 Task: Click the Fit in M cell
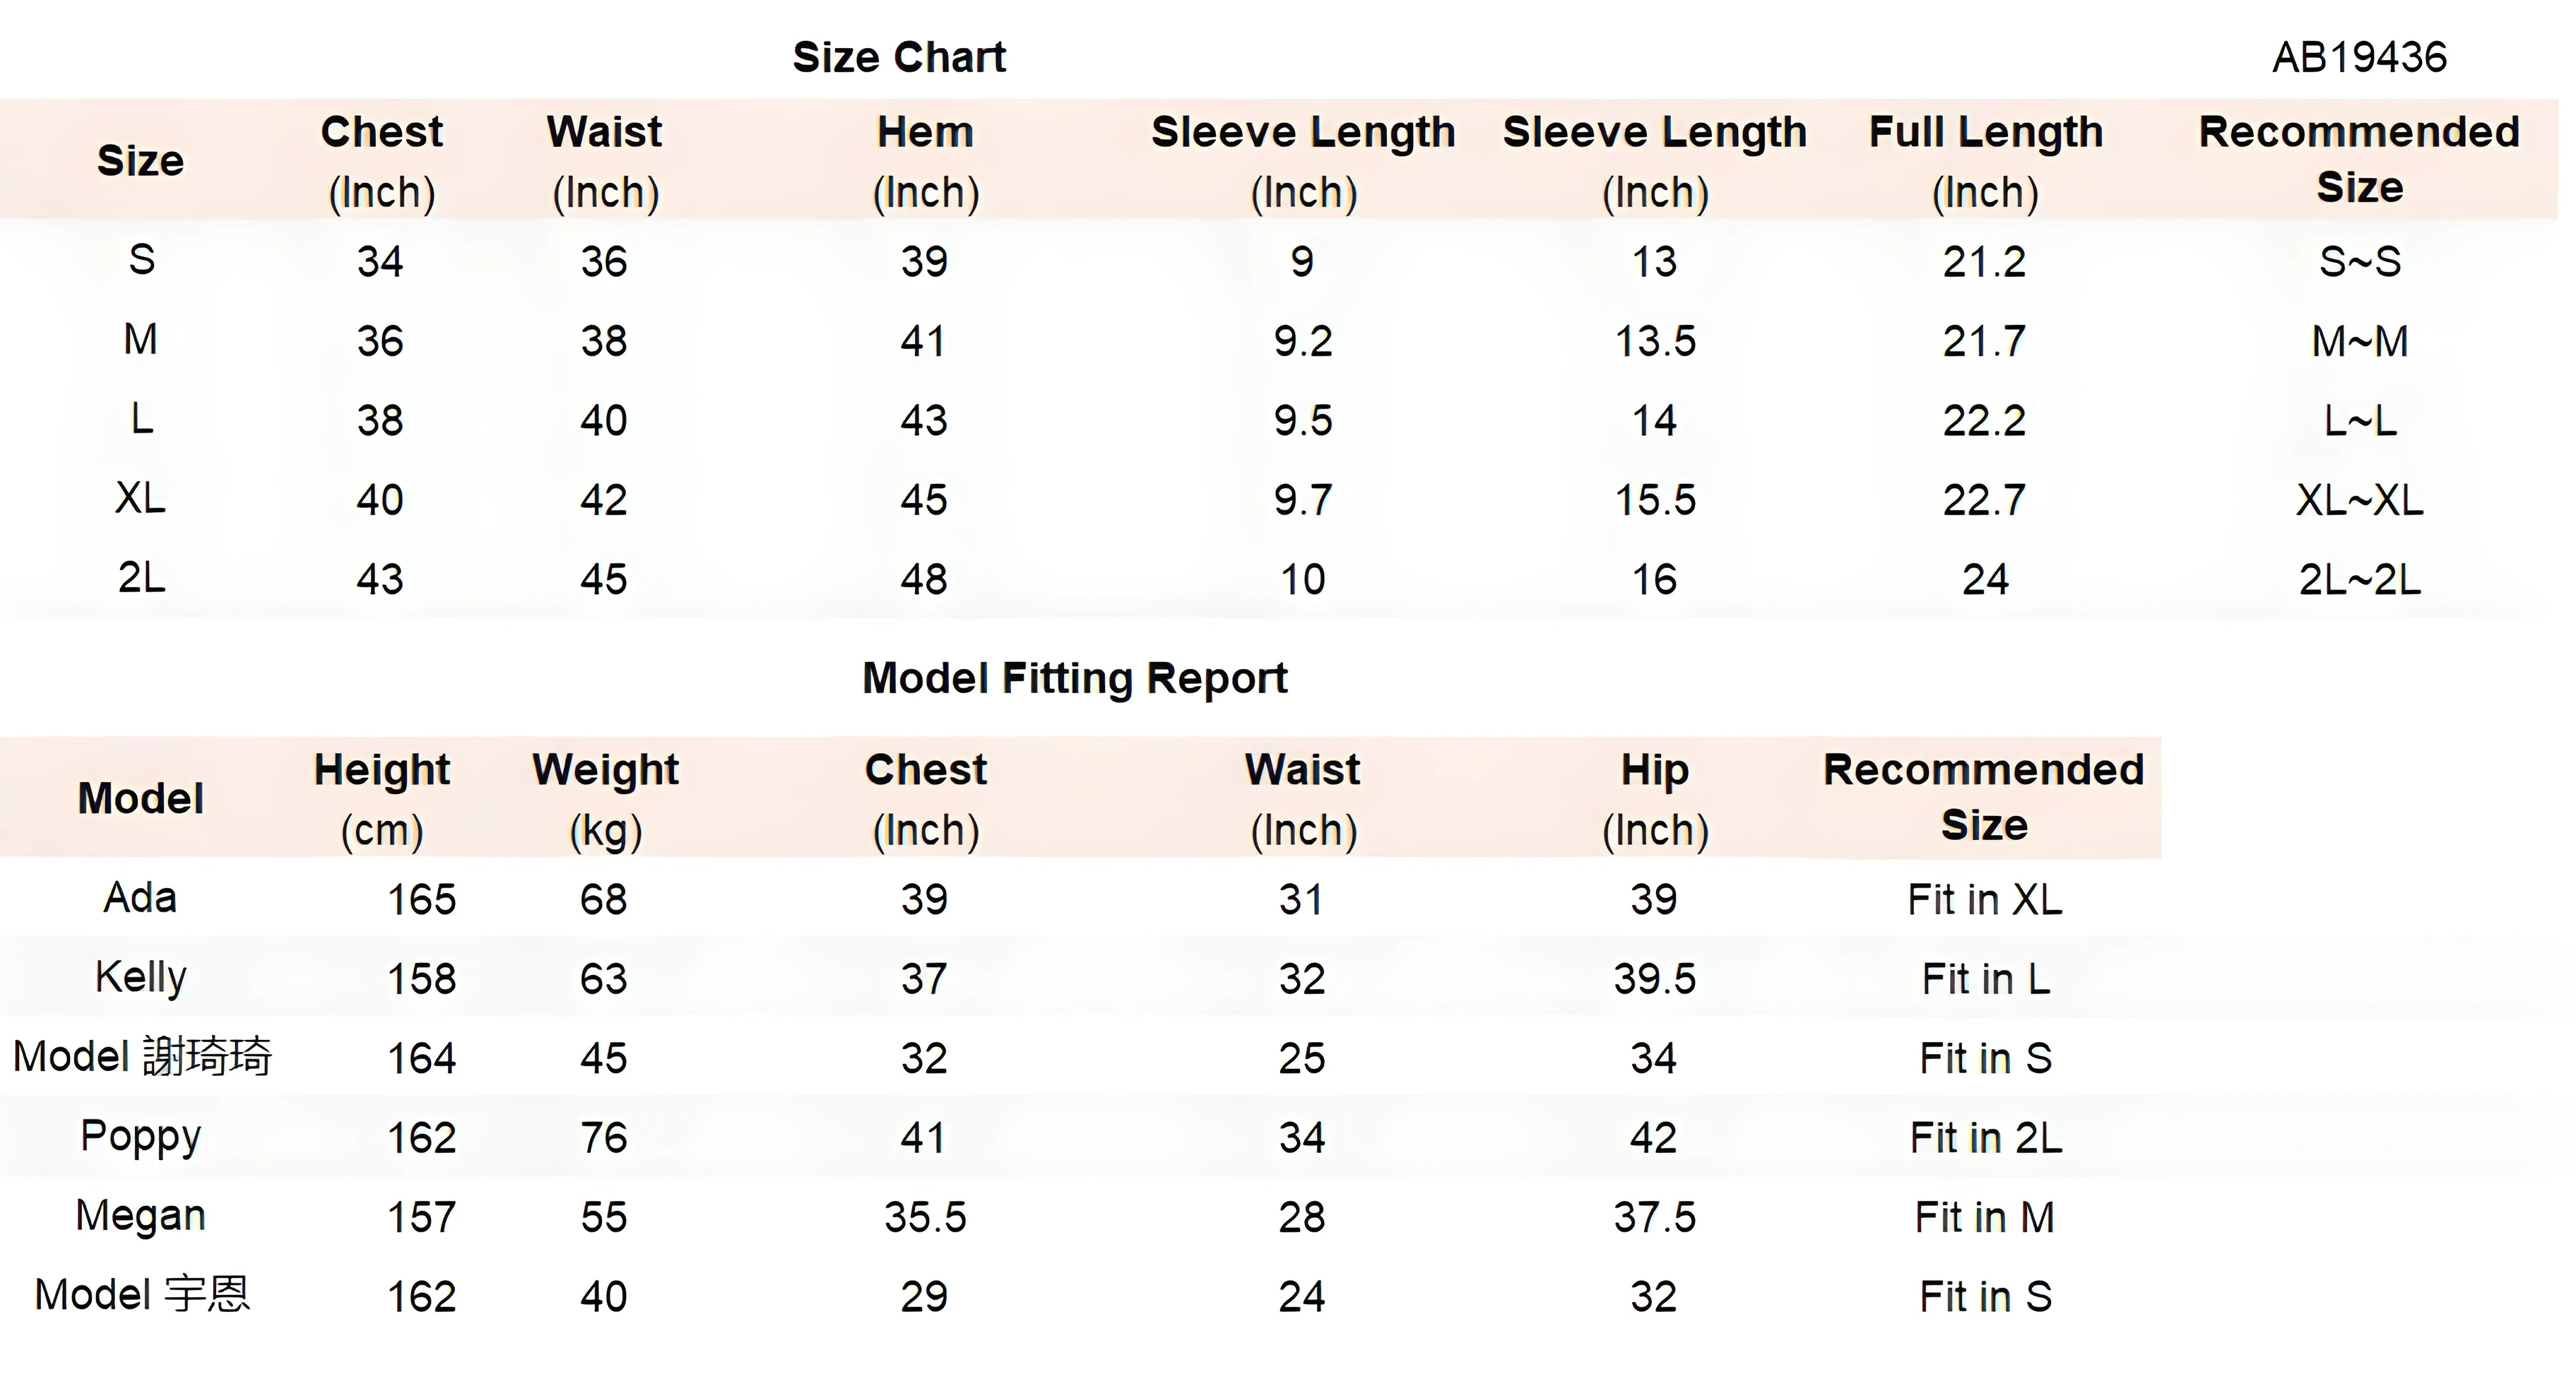coord(1984,1217)
